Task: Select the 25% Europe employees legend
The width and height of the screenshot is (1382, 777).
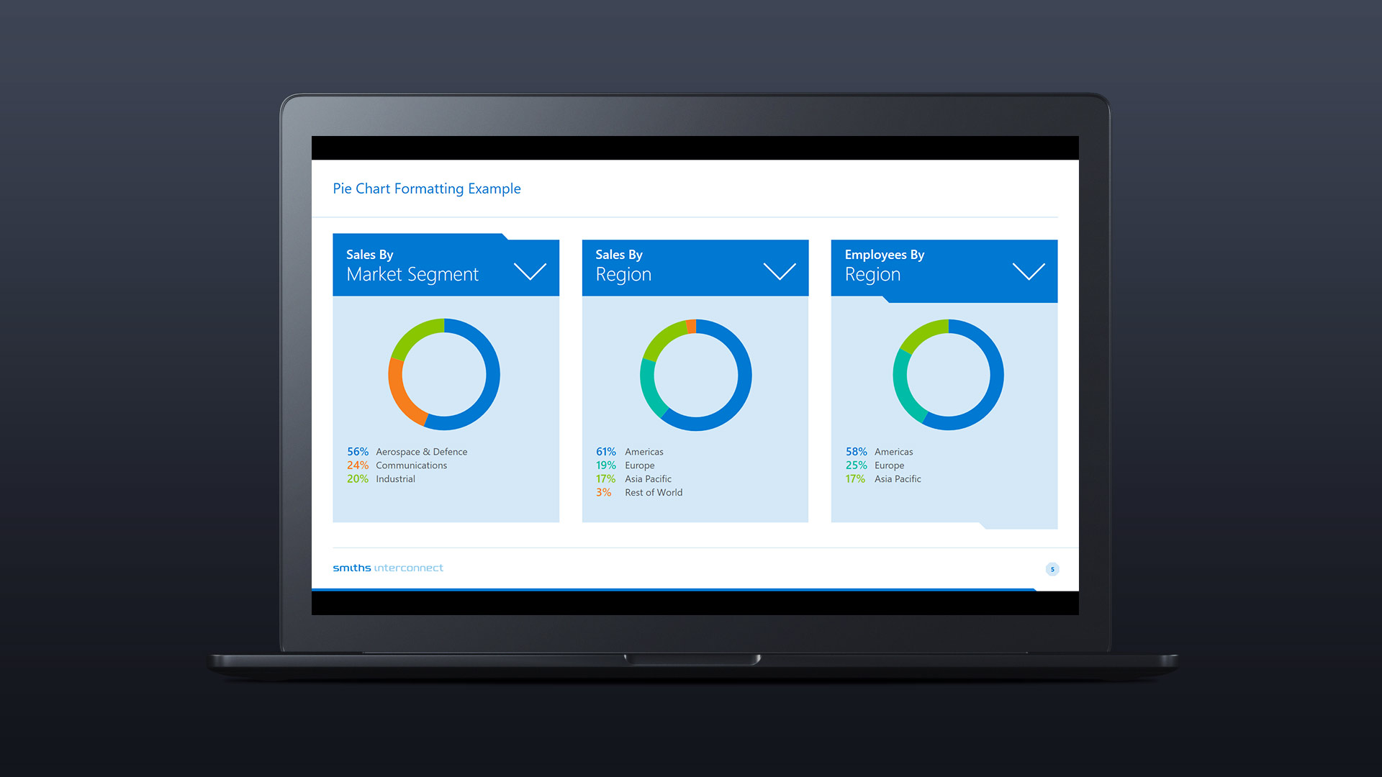Action: click(x=875, y=465)
